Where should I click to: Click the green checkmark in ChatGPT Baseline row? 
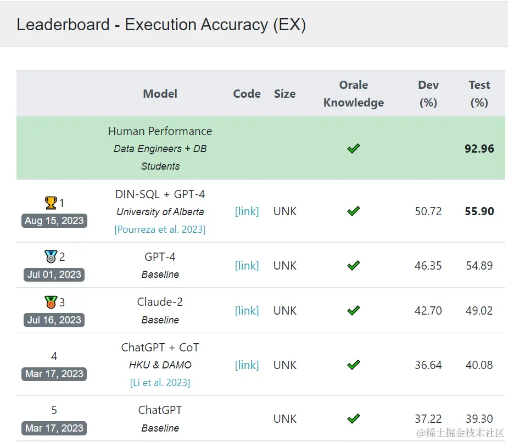click(354, 418)
